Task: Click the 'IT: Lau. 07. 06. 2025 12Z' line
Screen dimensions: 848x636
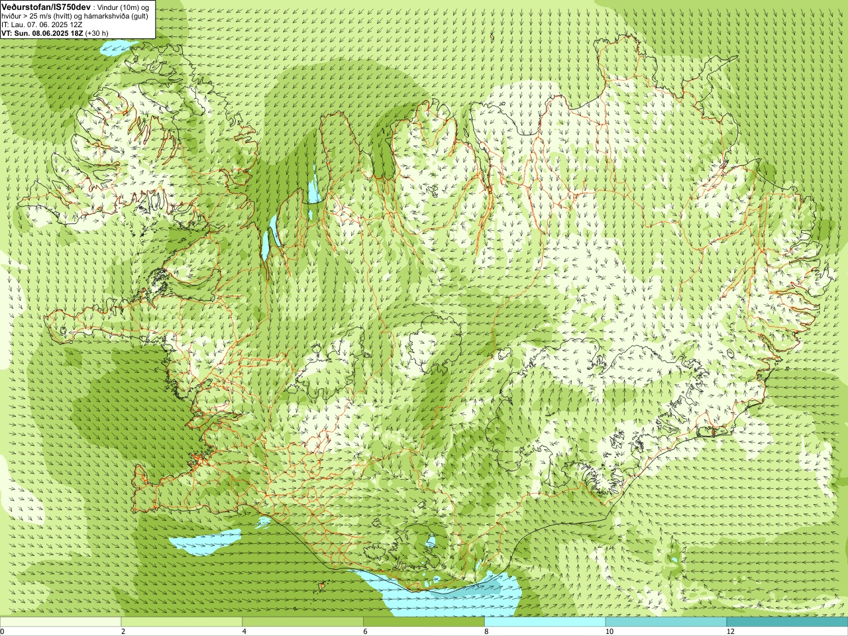Action: 42,24
